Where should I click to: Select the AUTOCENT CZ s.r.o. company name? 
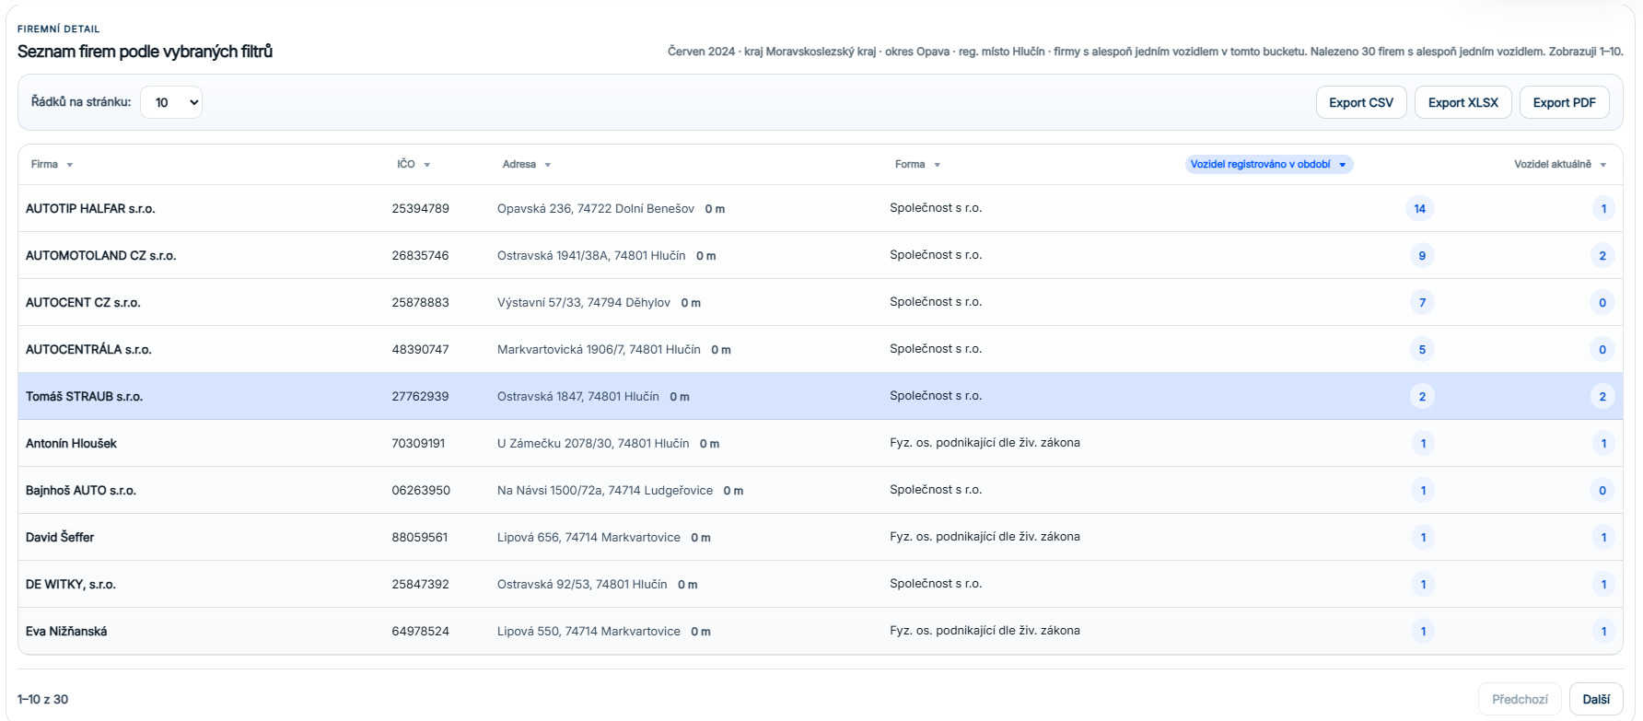coord(83,303)
